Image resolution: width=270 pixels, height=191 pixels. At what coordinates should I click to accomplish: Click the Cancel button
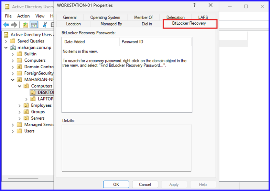(145, 184)
